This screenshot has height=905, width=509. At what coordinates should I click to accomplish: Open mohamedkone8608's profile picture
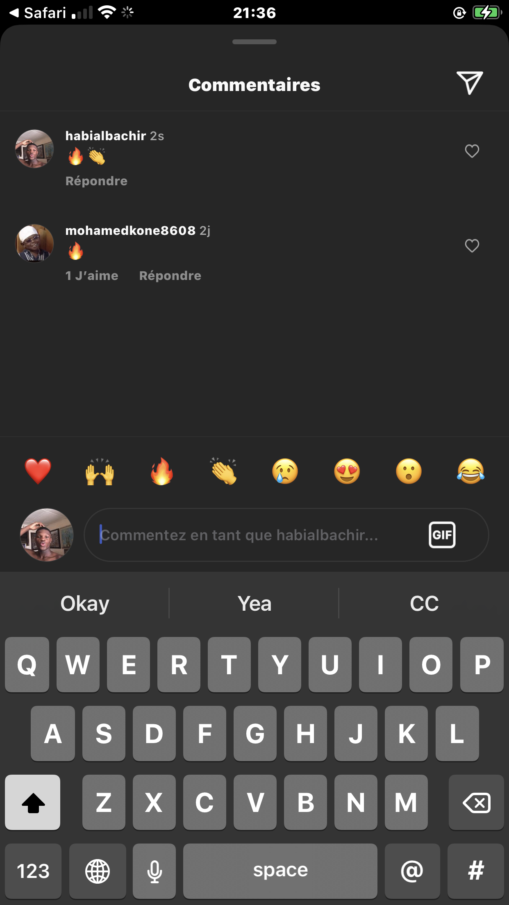34,243
